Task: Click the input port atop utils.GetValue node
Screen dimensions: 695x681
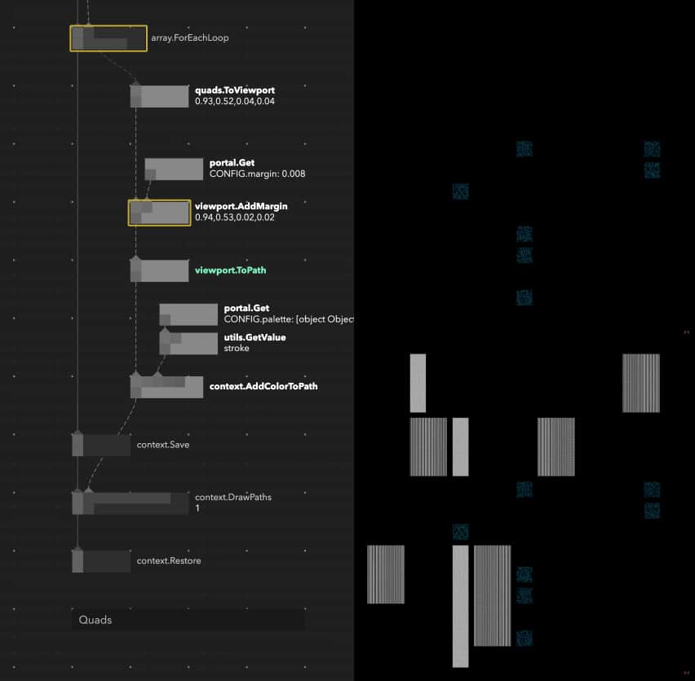Action: (165, 331)
